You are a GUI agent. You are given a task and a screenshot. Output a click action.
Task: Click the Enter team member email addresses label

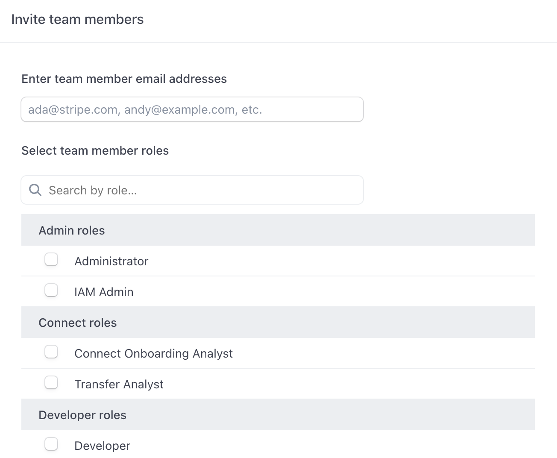coord(124,79)
